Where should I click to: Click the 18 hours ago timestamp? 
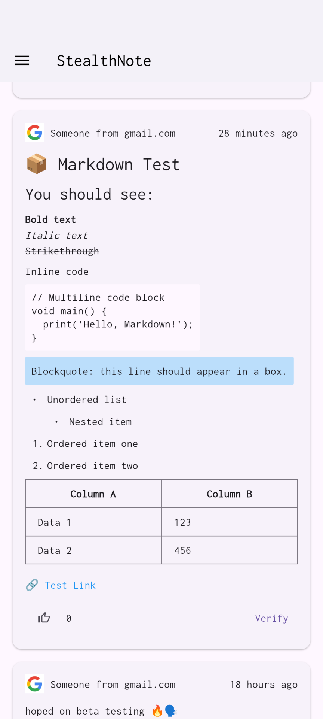(x=263, y=684)
